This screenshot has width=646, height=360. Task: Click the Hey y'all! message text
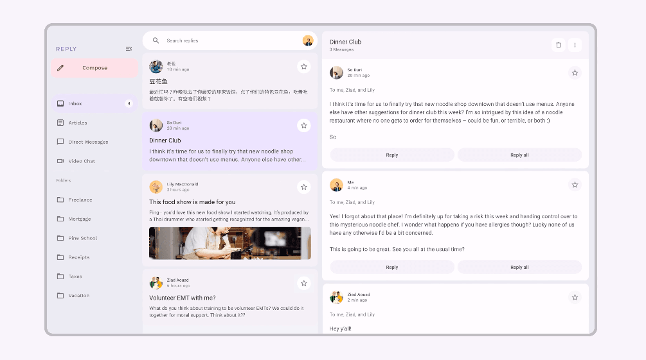[x=340, y=329]
